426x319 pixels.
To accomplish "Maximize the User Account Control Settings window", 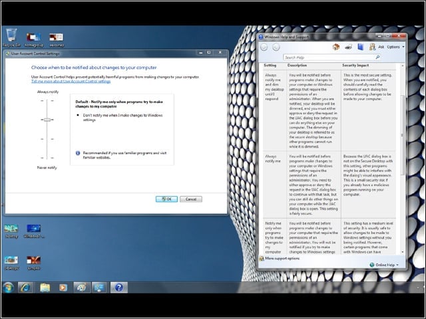I will point(208,53).
